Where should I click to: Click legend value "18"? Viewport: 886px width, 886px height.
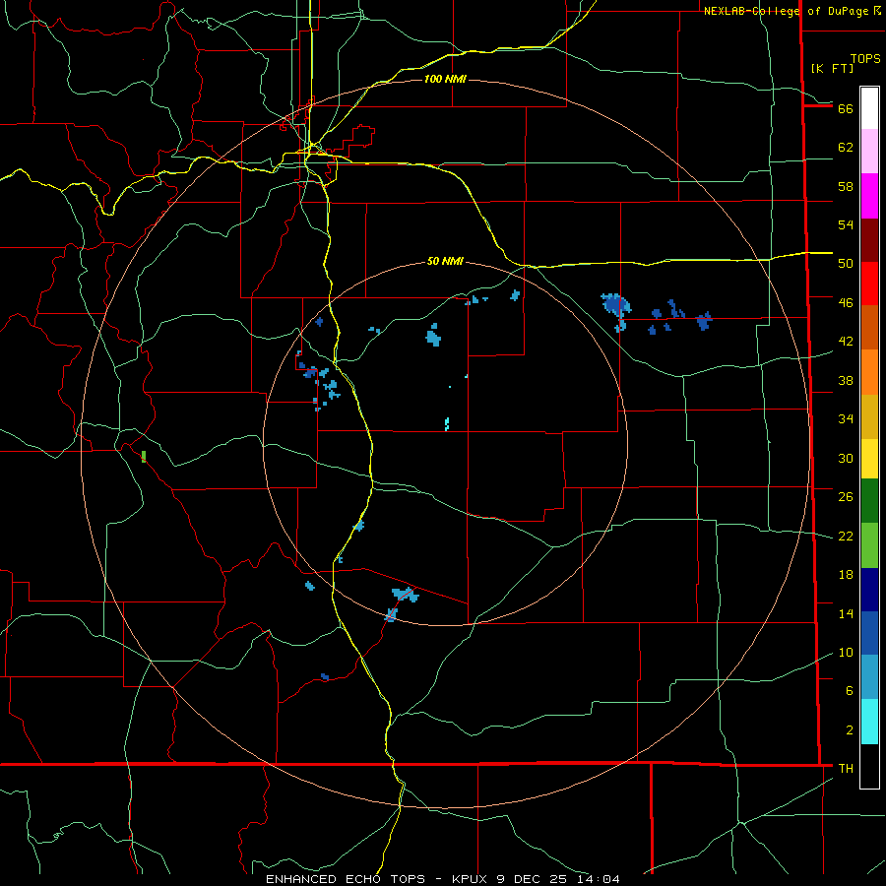[846, 575]
